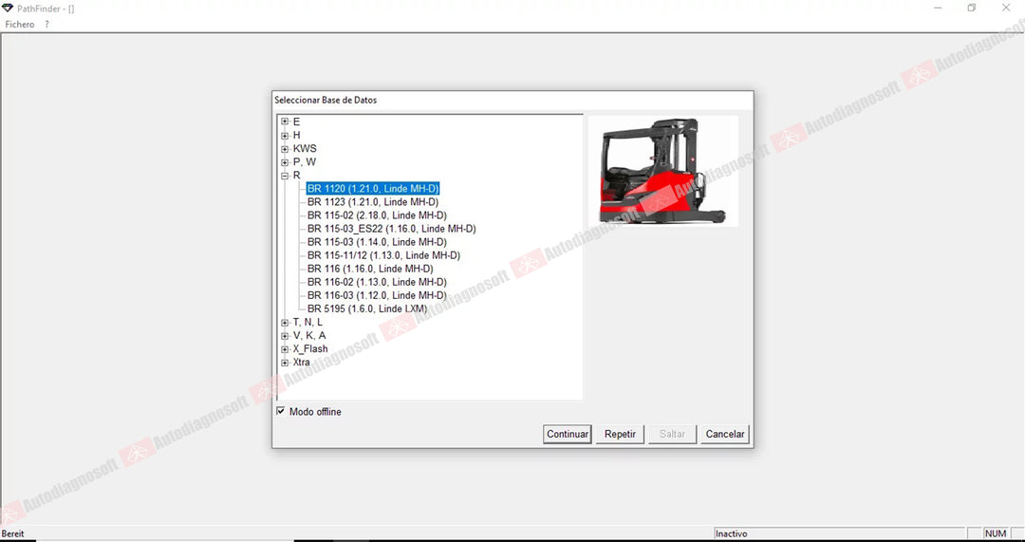1025x542 pixels.
Task: Expand the KWS tree node
Action: (285, 149)
